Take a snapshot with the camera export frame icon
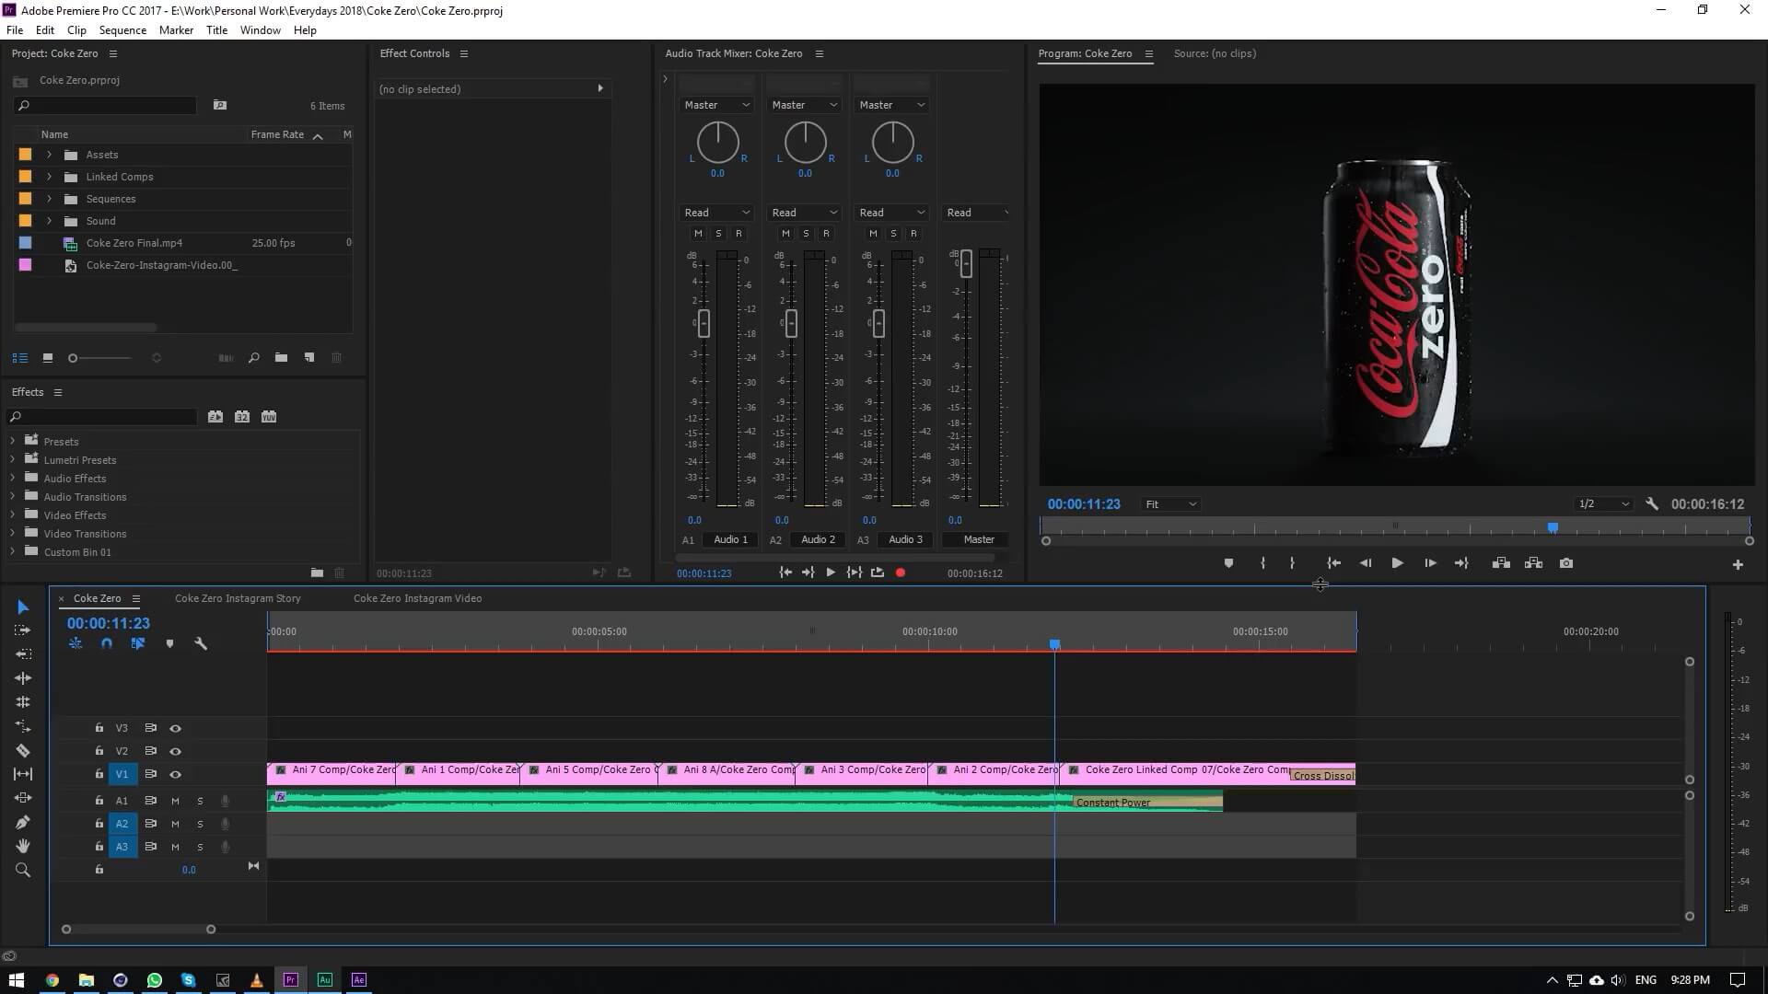The height and width of the screenshot is (994, 1768). [1566, 562]
